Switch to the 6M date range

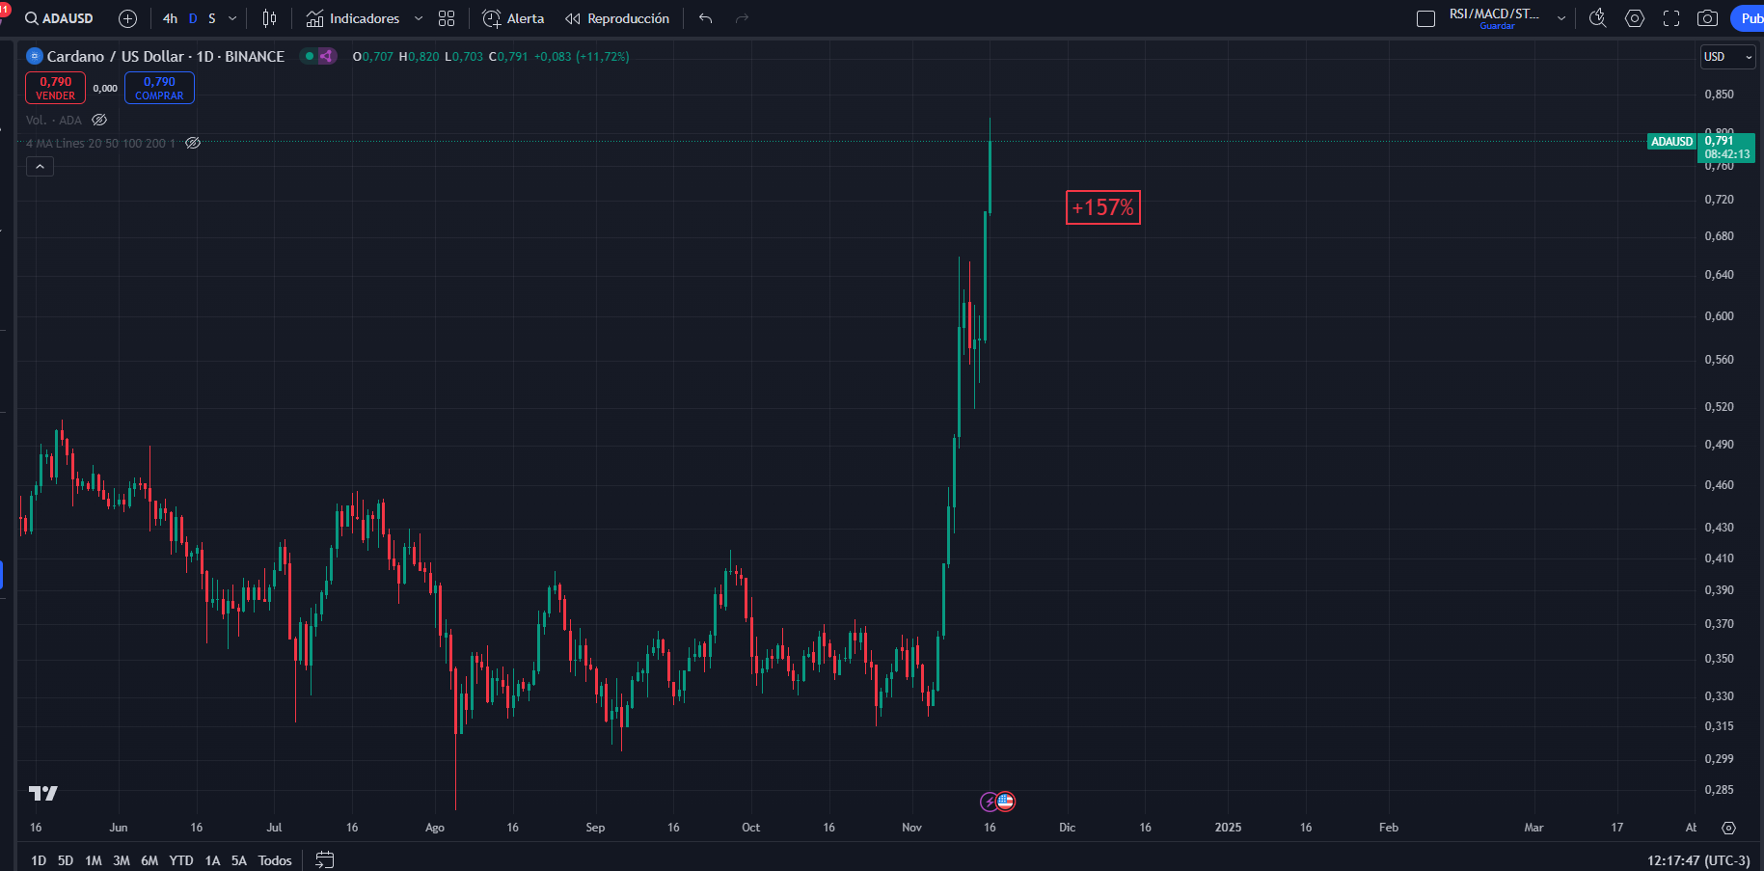149,860
